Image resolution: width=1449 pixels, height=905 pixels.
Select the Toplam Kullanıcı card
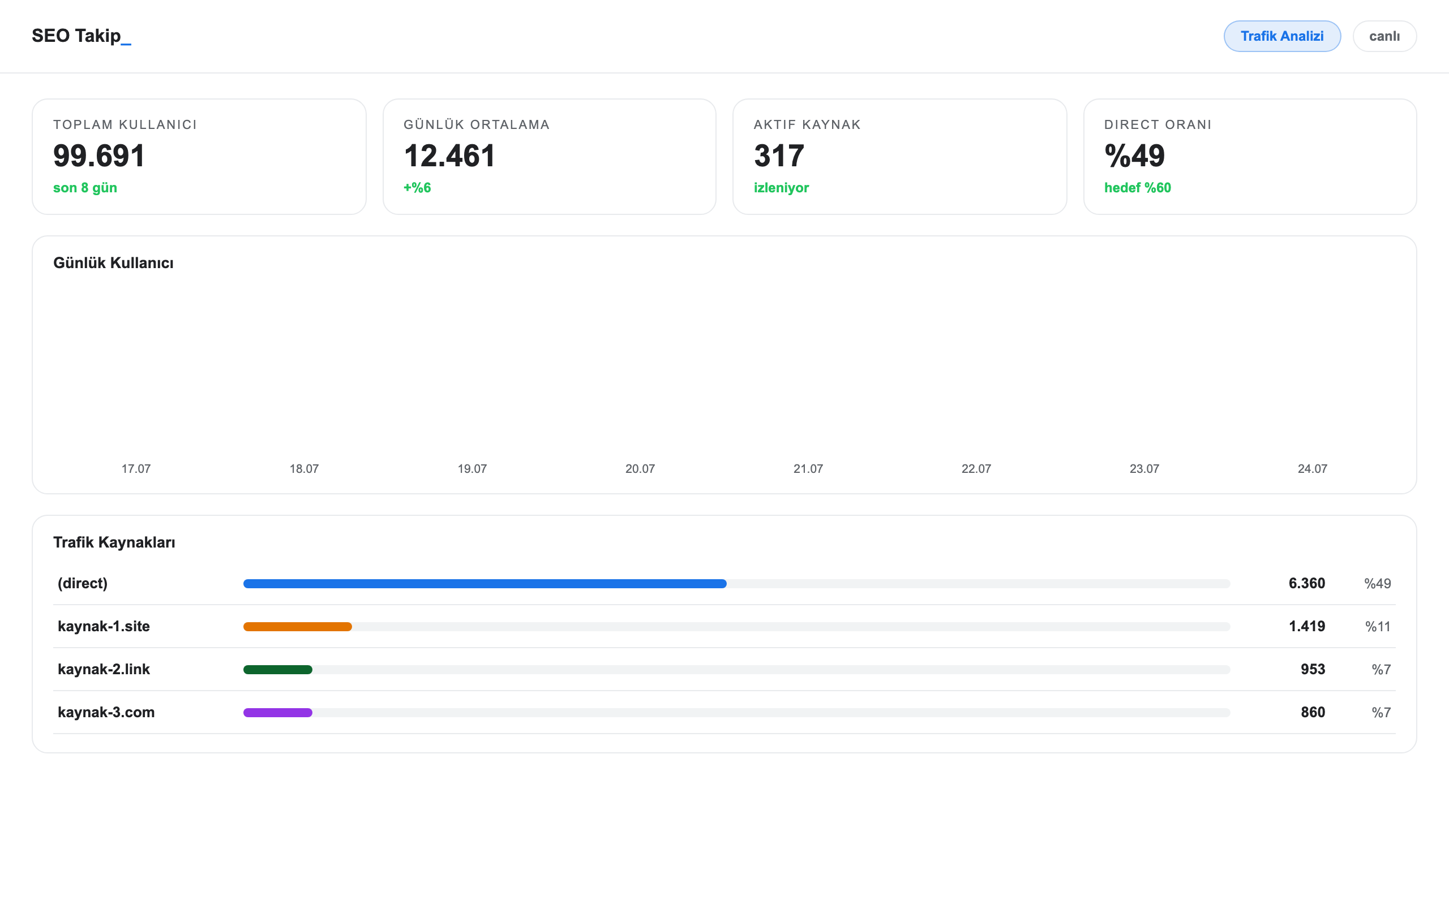pyautogui.click(x=199, y=157)
